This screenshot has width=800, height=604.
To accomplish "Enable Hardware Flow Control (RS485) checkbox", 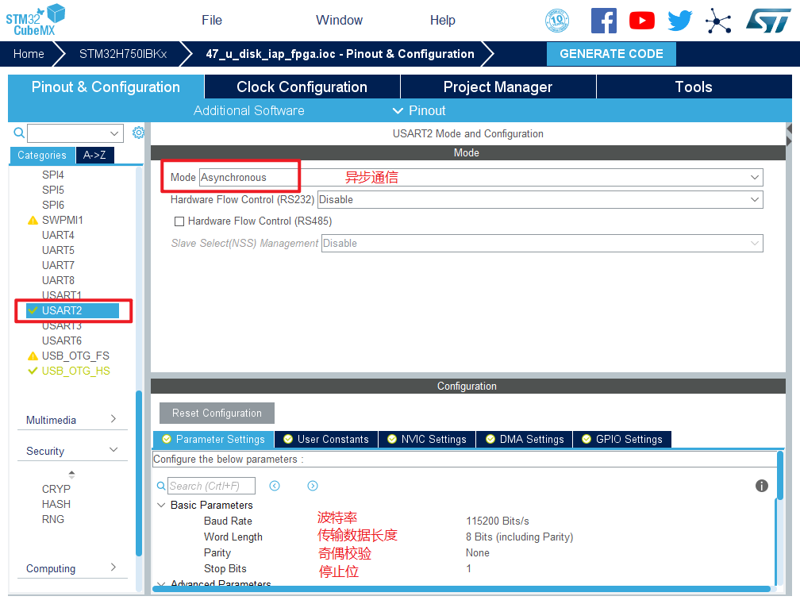I will 179,221.
